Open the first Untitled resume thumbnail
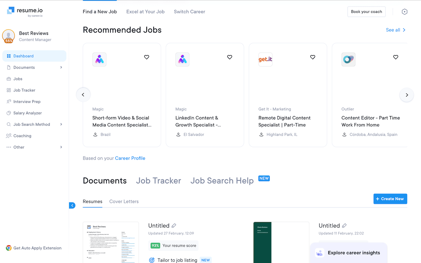 (x=111, y=243)
